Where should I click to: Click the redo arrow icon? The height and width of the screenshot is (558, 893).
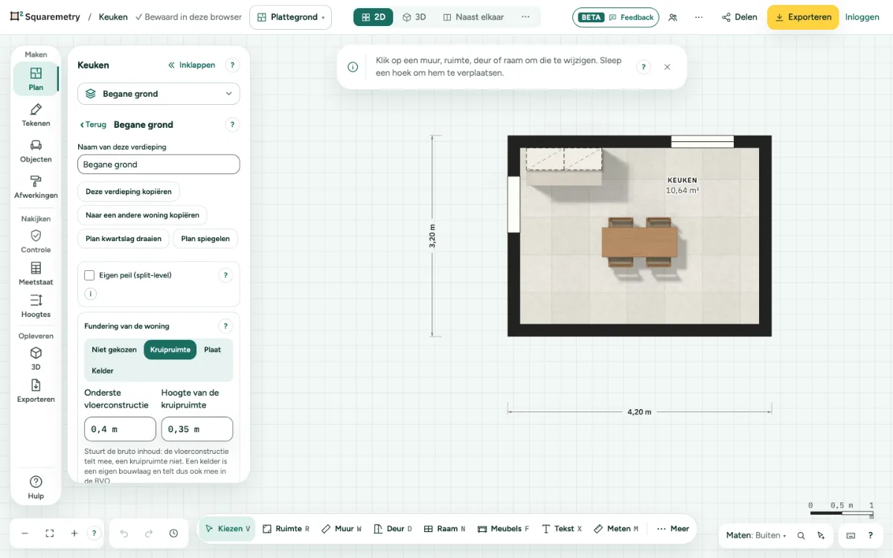tap(149, 533)
